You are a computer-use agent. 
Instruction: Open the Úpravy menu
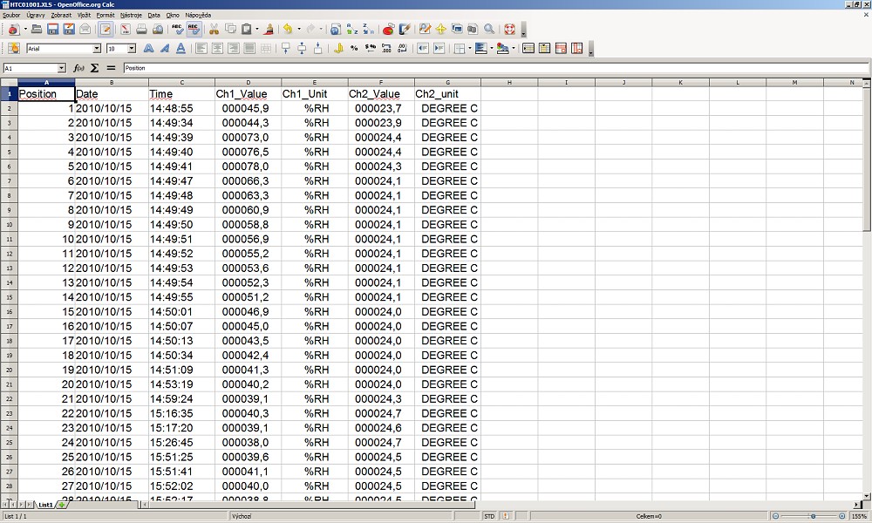(x=36, y=15)
